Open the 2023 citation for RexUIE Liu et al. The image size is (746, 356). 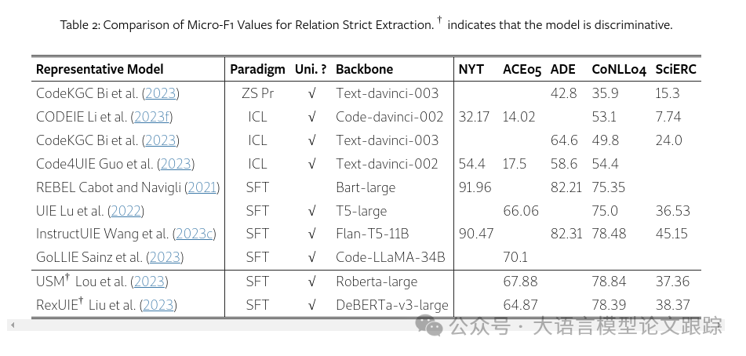coord(158,305)
